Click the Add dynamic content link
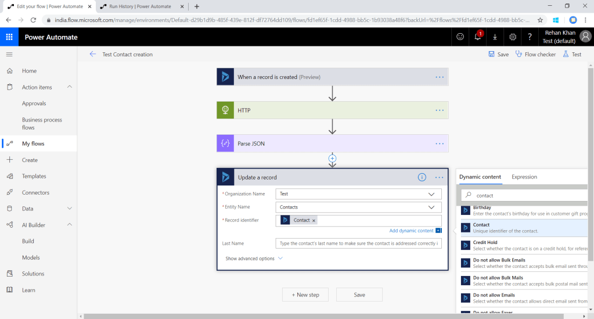 pos(411,231)
